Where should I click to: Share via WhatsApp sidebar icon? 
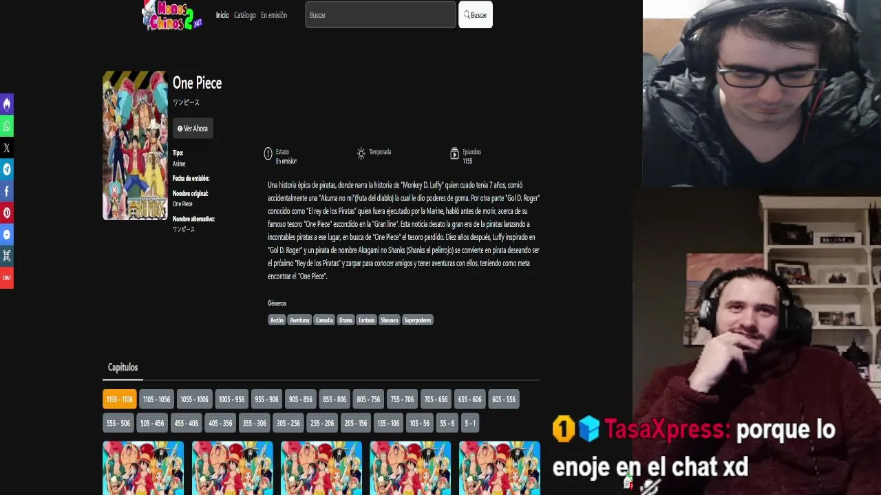[7, 126]
